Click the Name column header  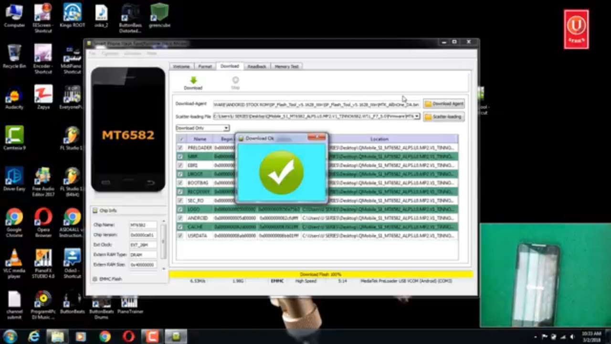click(x=200, y=139)
